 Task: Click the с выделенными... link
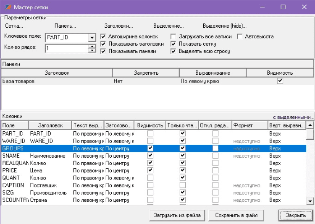click(x=293, y=117)
